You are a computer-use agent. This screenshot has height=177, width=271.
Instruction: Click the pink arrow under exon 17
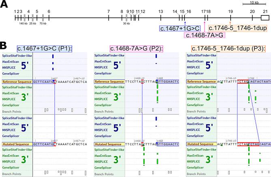point(205,26)
